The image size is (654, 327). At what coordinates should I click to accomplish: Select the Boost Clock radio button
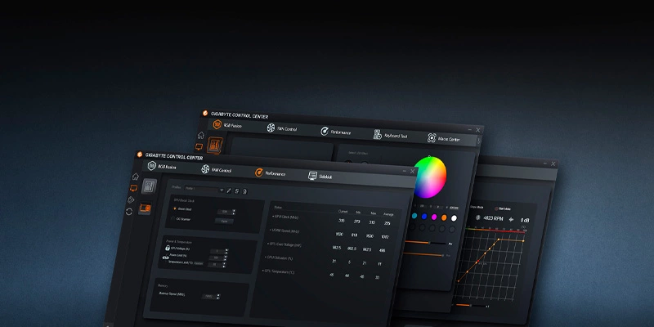click(174, 208)
